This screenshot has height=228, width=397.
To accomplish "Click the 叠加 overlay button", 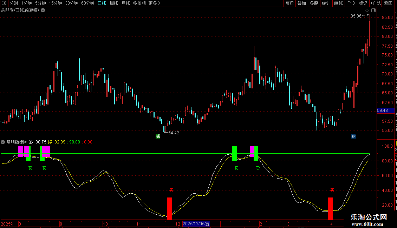I will click(x=301, y=3).
